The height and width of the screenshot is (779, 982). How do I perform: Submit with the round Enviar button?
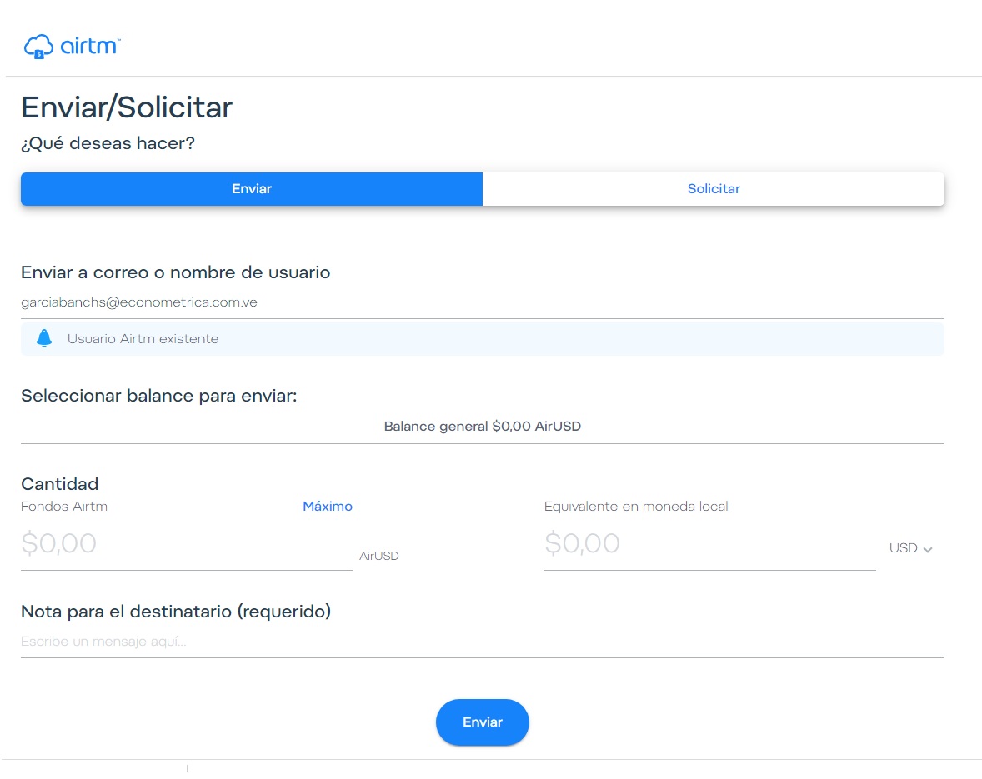(x=482, y=722)
